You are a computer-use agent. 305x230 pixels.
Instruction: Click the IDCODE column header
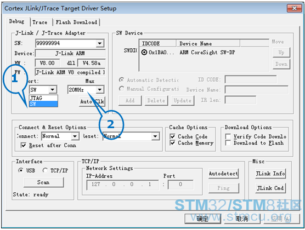(157, 43)
